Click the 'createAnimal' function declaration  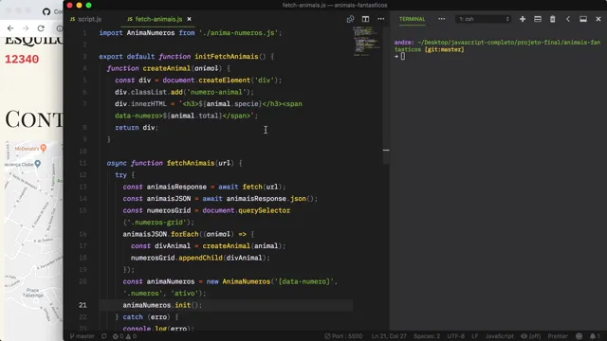(x=167, y=68)
